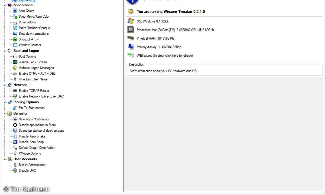The image size is (325, 195).
Task: Click the Slow down animations icon
Action: coord(15,34)
